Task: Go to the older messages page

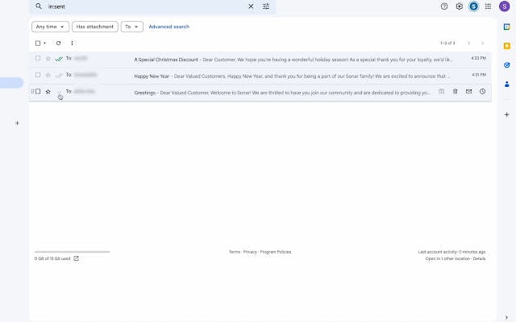Action: pyautogui.click(x=482, y=43)
